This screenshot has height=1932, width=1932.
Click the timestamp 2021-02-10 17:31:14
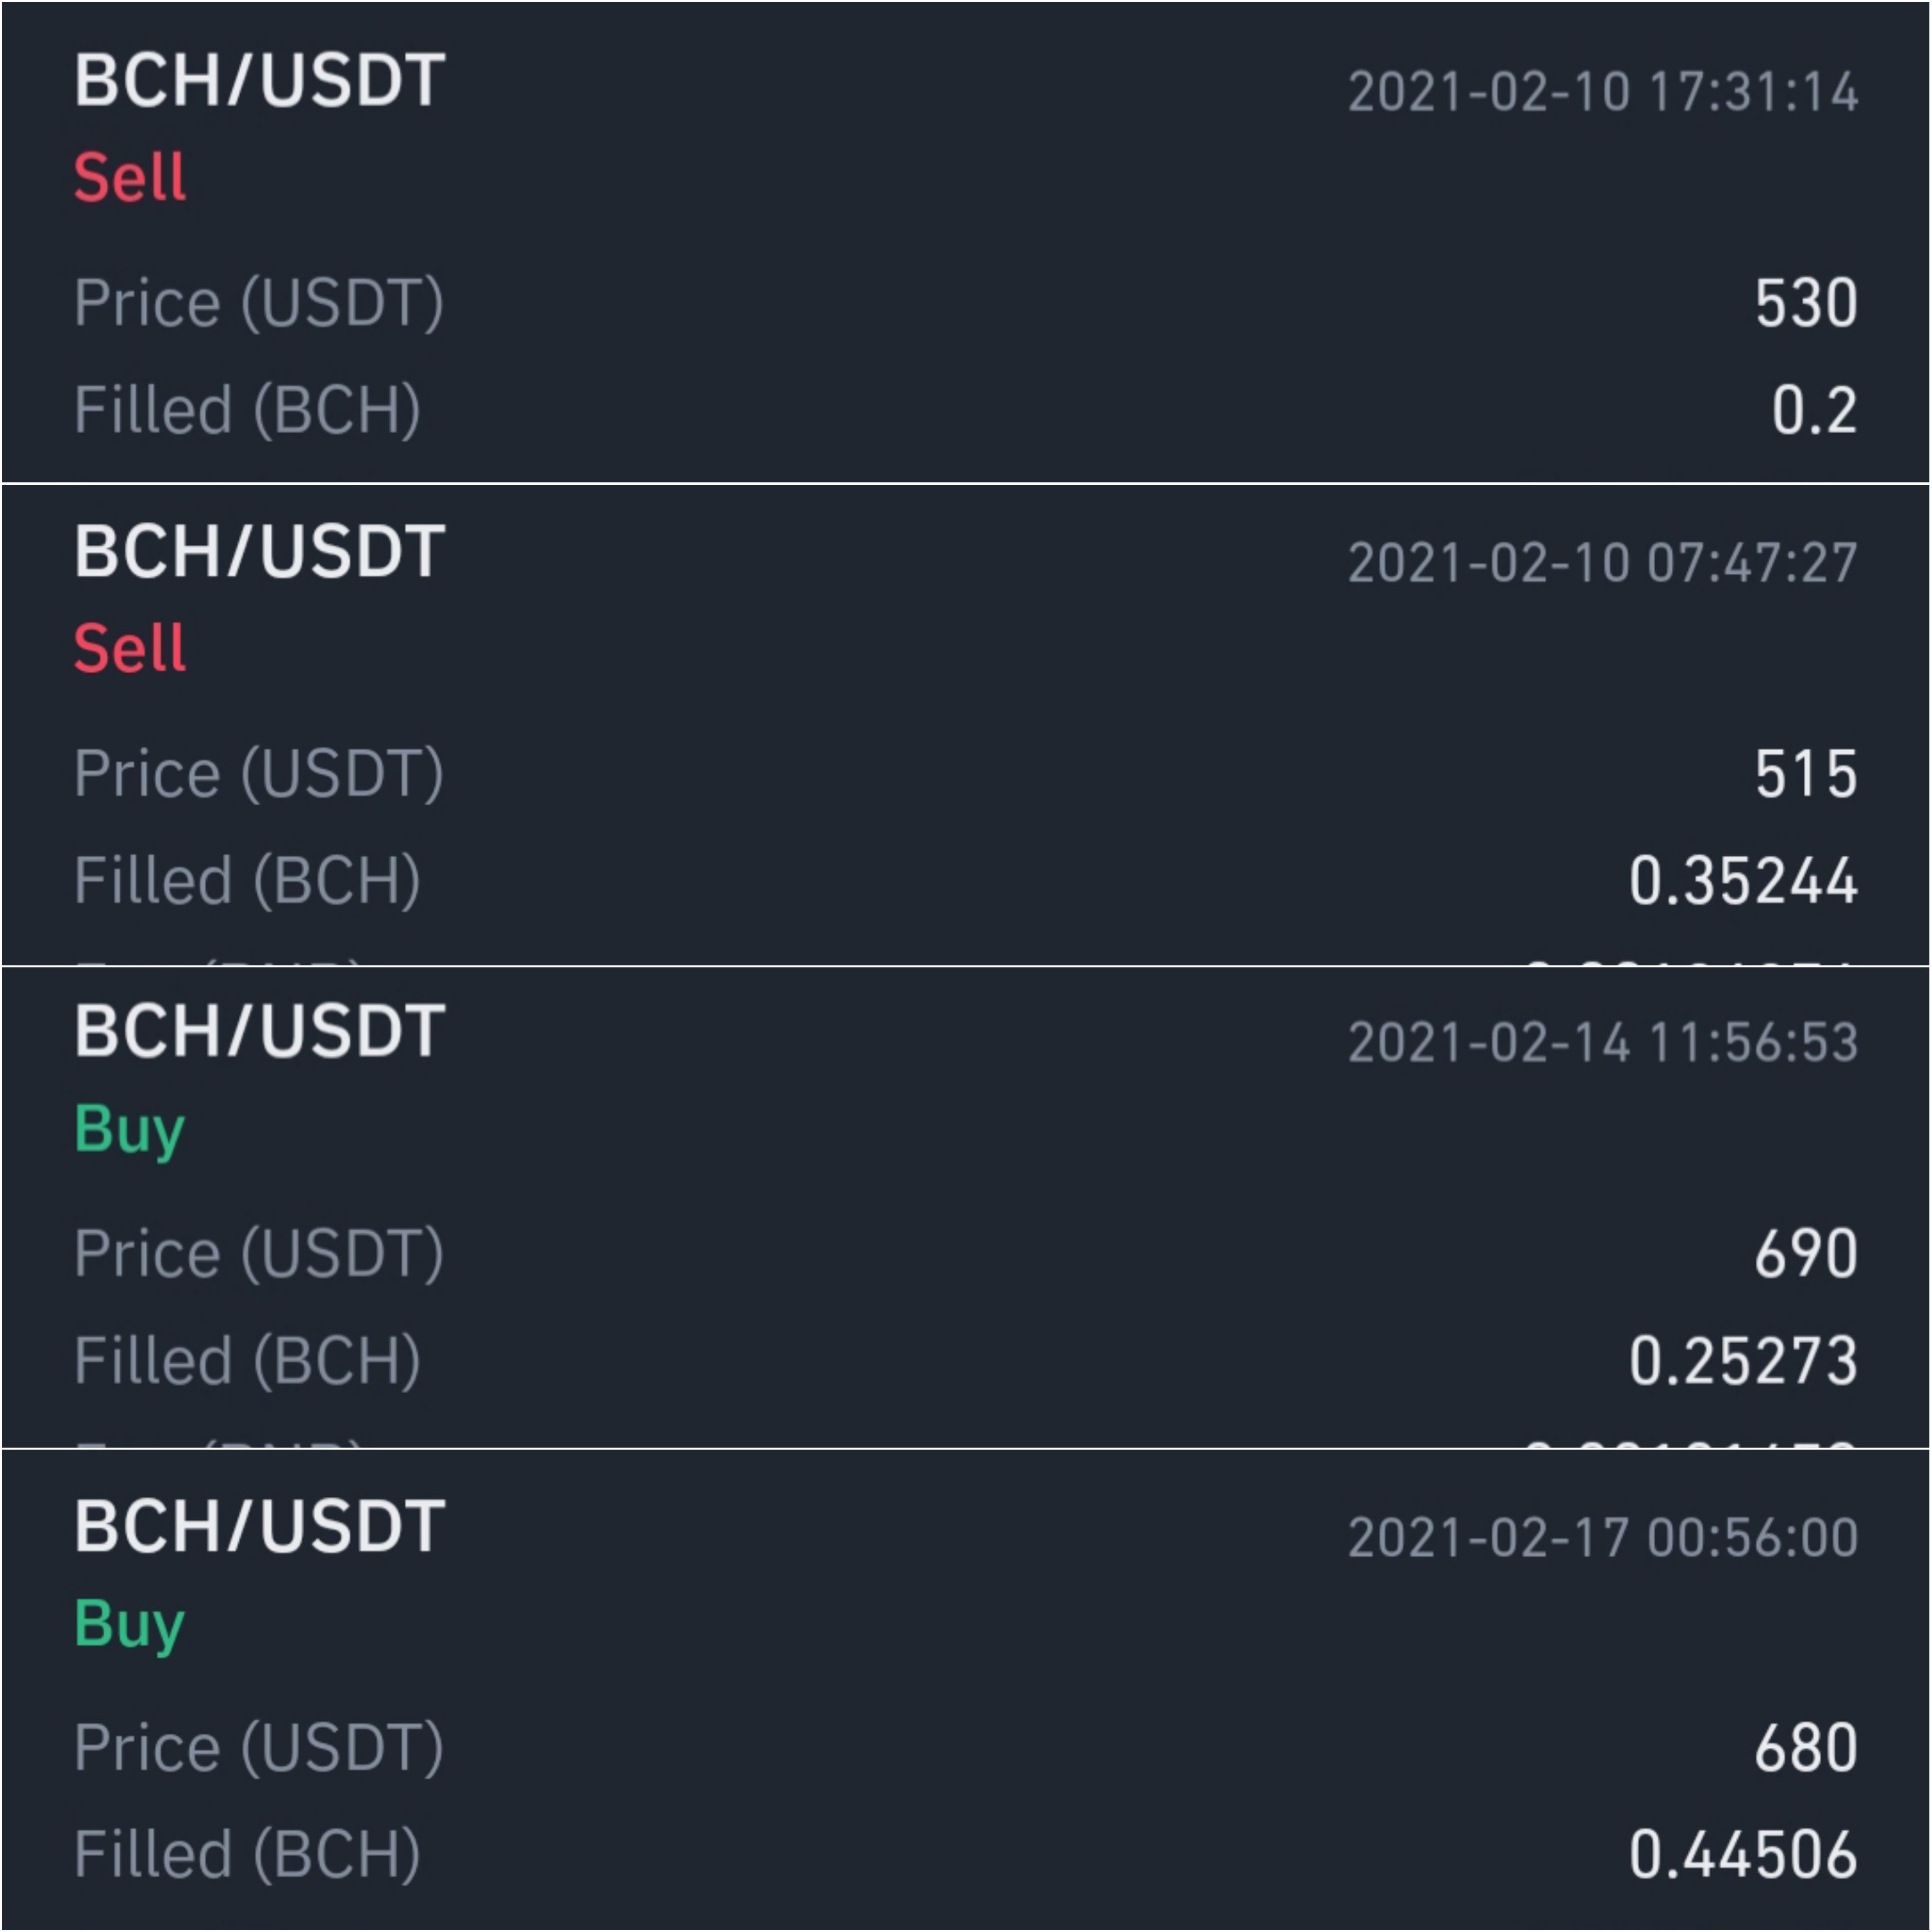tap(1603, 92)
